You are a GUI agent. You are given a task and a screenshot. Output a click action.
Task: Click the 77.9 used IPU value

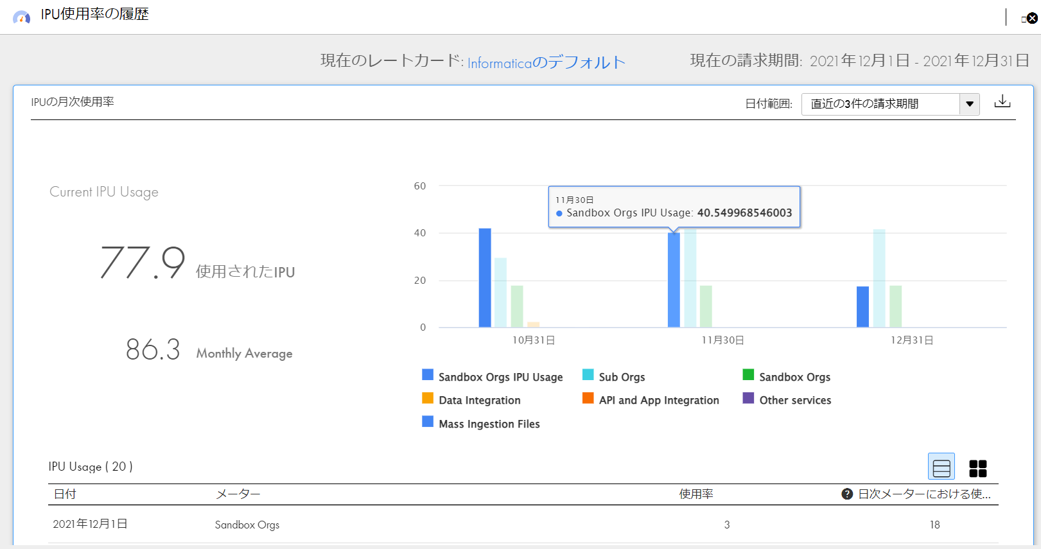click(x=143, y=263)
